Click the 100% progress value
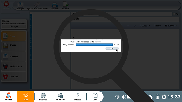Screen dimensions: 182x102 tap(116, 44)
